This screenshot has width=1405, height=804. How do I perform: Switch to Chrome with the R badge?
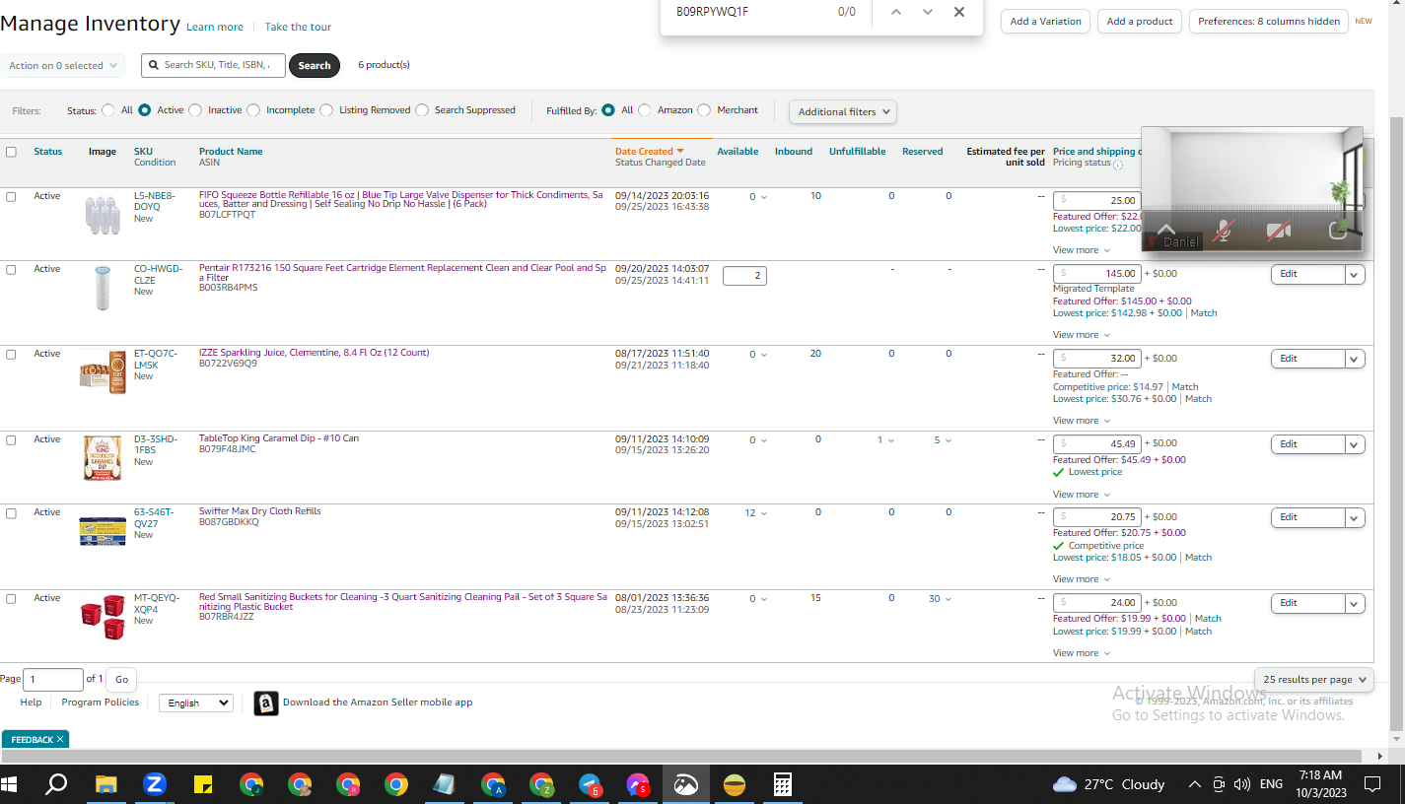tap(348, 784)
